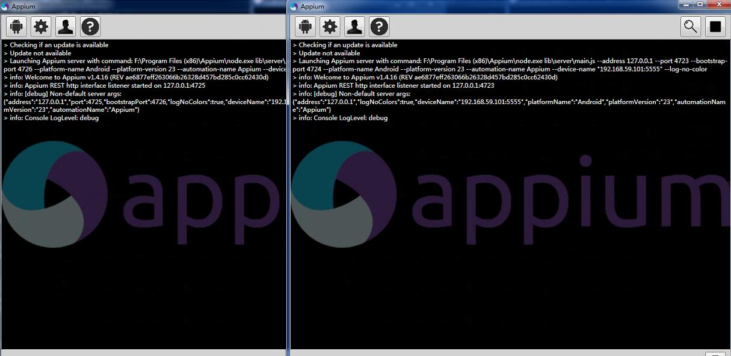Click the 'Appium' title text of left window

point(25,7)
